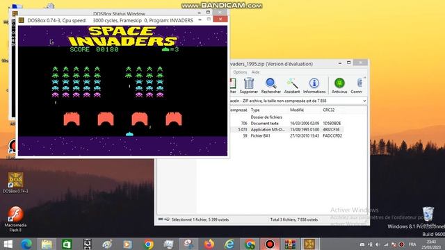Launch Google Chrome from the taskbar
The width and height of the screenshot is (445, 250).
[x=148, y=244]
